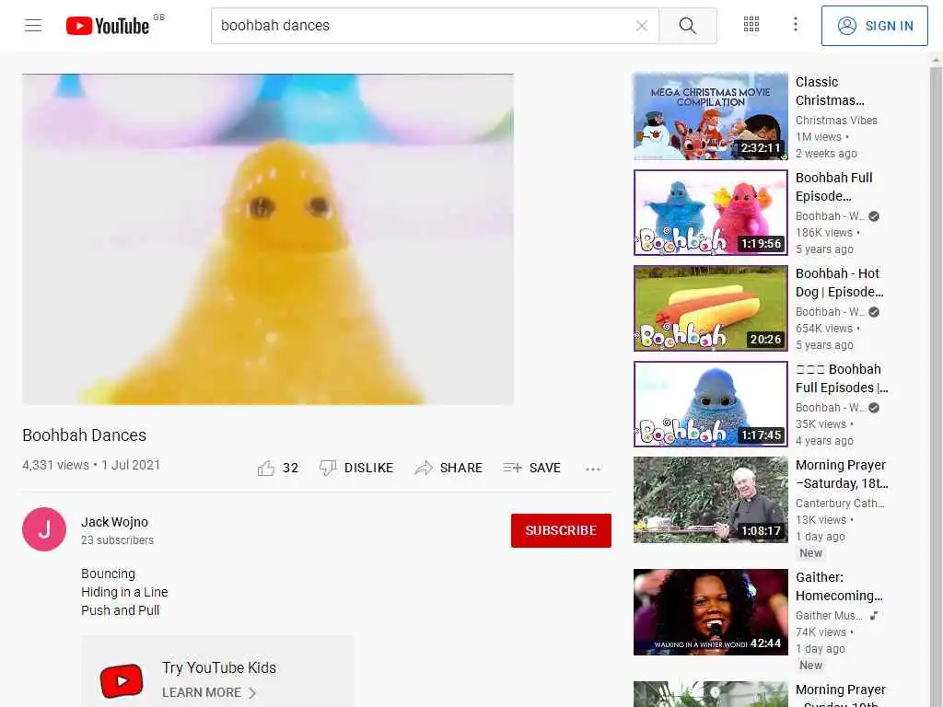943x707 pixels.
Task: Save the video to a playlist
Action: coord(532,468)
